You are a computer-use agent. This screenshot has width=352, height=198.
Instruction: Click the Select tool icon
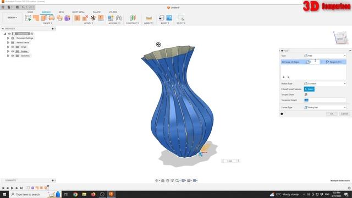(181, 18)
